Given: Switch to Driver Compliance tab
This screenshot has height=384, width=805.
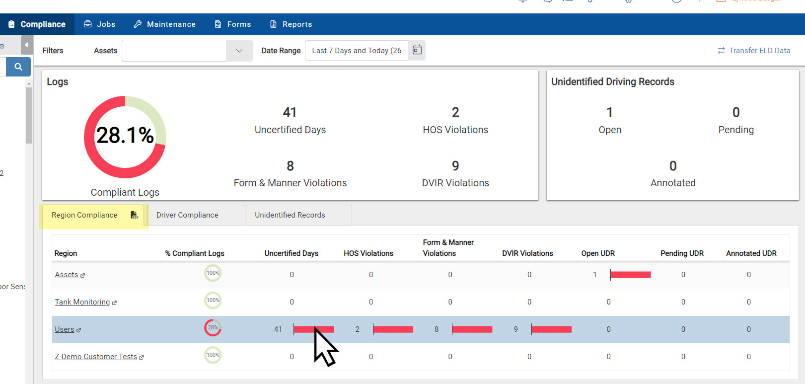Looking at the screenshot, I should pos(196,215).
